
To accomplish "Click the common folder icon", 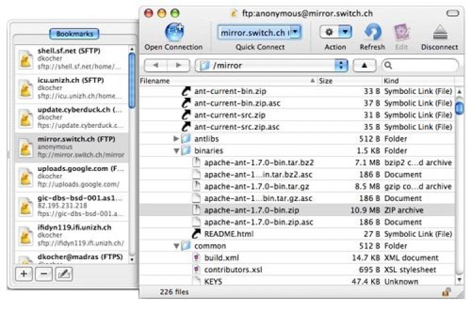I will pyautogui.click(x=187, y=246).
